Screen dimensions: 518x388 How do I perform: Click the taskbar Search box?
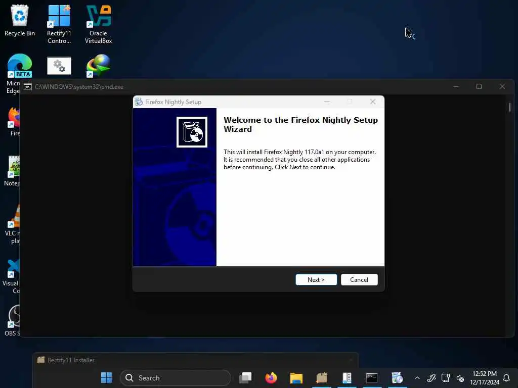click(176, 378)
